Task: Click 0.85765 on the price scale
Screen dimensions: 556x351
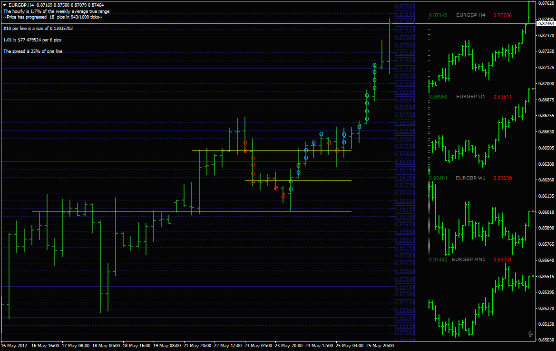Action: pos(546,244)
